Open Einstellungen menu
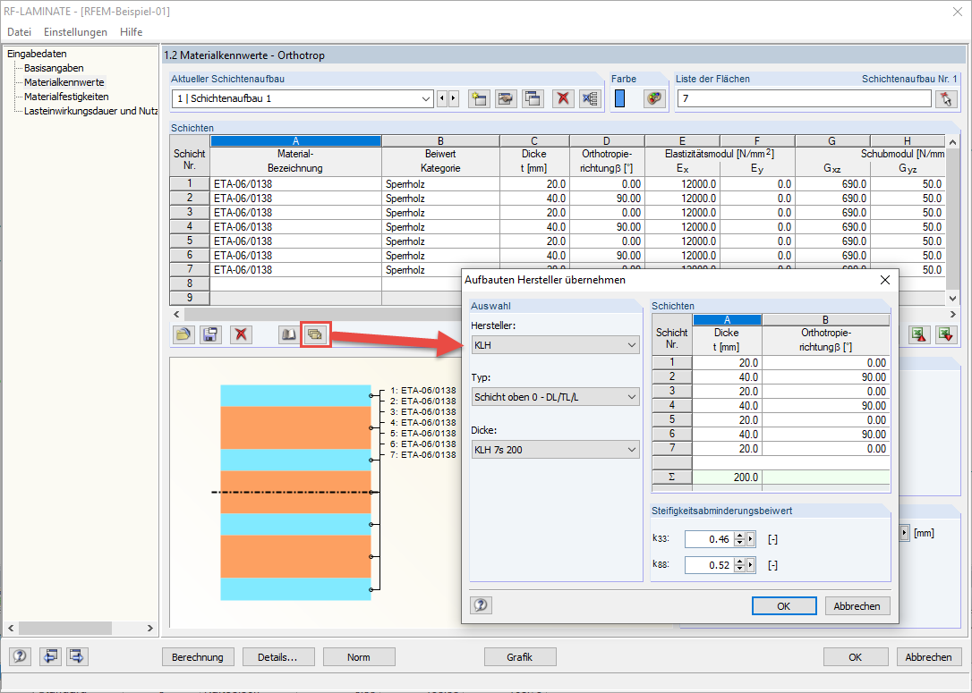The width and height of the screenshot is (972, 693). pyautogui.click(x=75, y=31)
